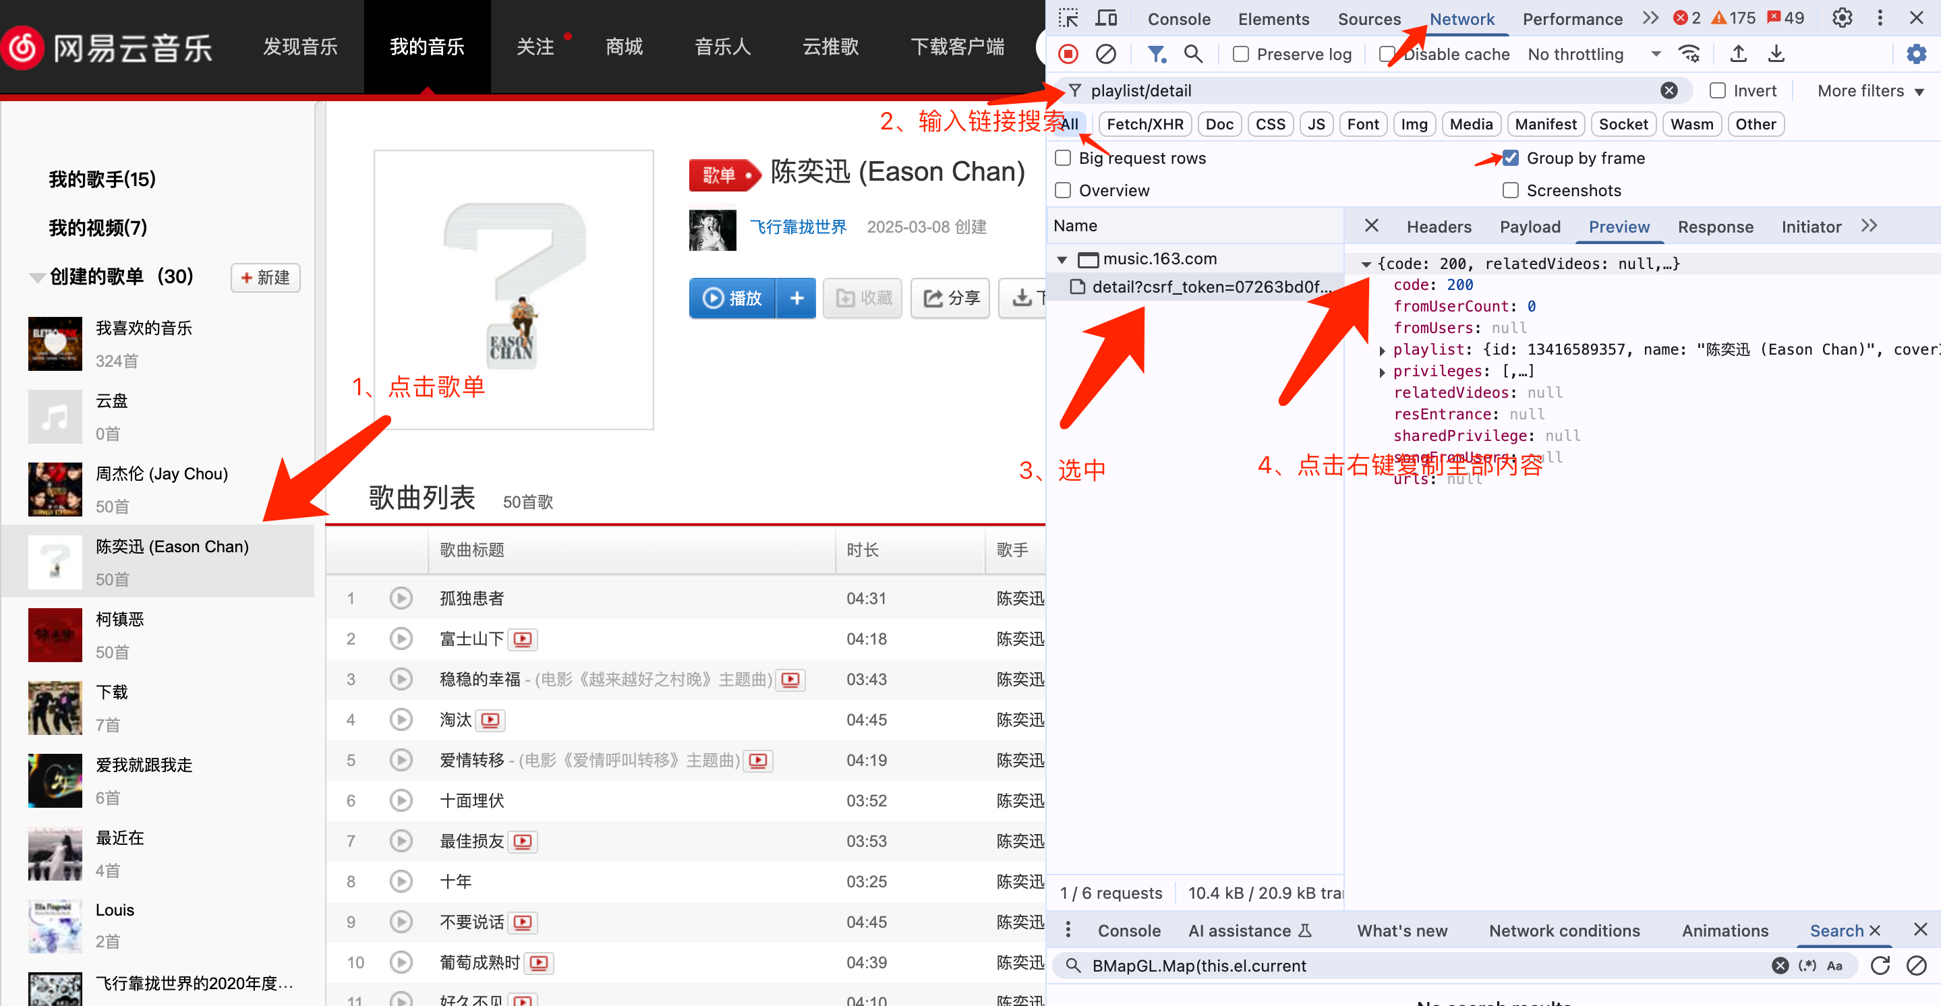Viewport: 1941px width, 1006px height.
Task: Open the No throttling dropdown
Action: point(1593,54)
